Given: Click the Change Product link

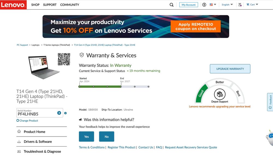Looking at the screenshot, I should click(28, 121).
